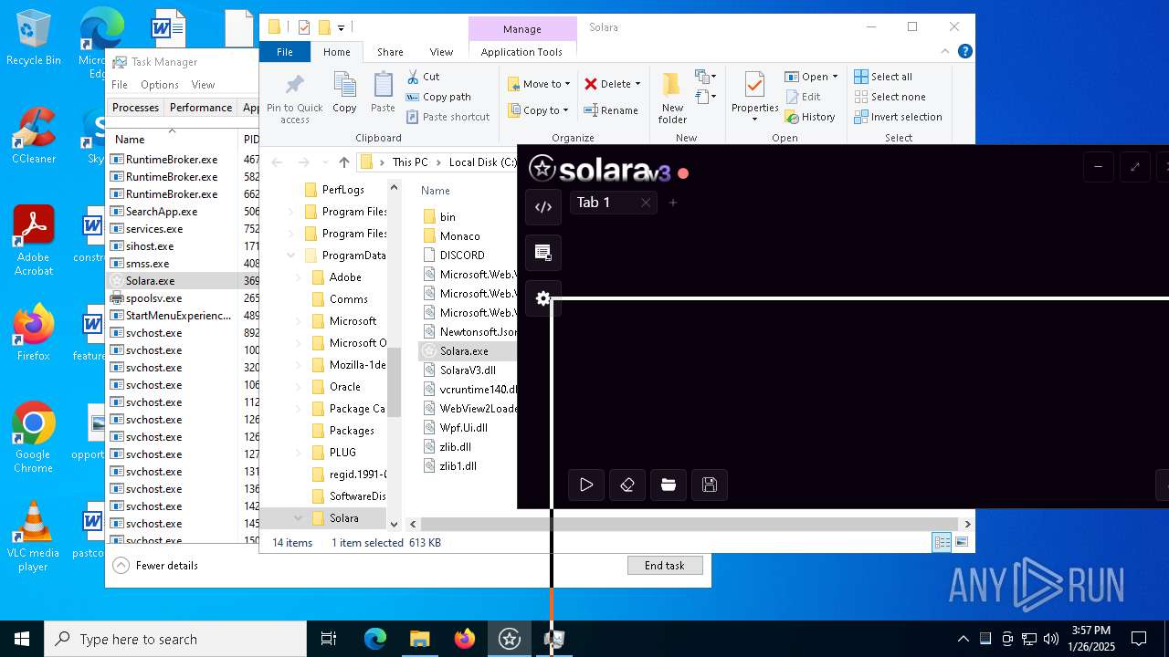This screenshot has height=657, width=1169.
Task: Click Paste shortcut in the ribbon
Action: [x=448, y=117]
